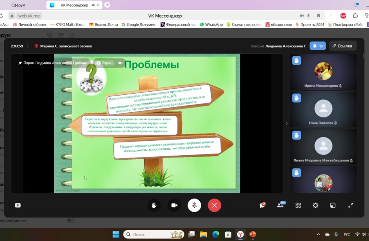Image resolution: width=369 pixels, height=241 pixels.
Task: Collapse the participants side panel arrow
Action: (287, 123)
